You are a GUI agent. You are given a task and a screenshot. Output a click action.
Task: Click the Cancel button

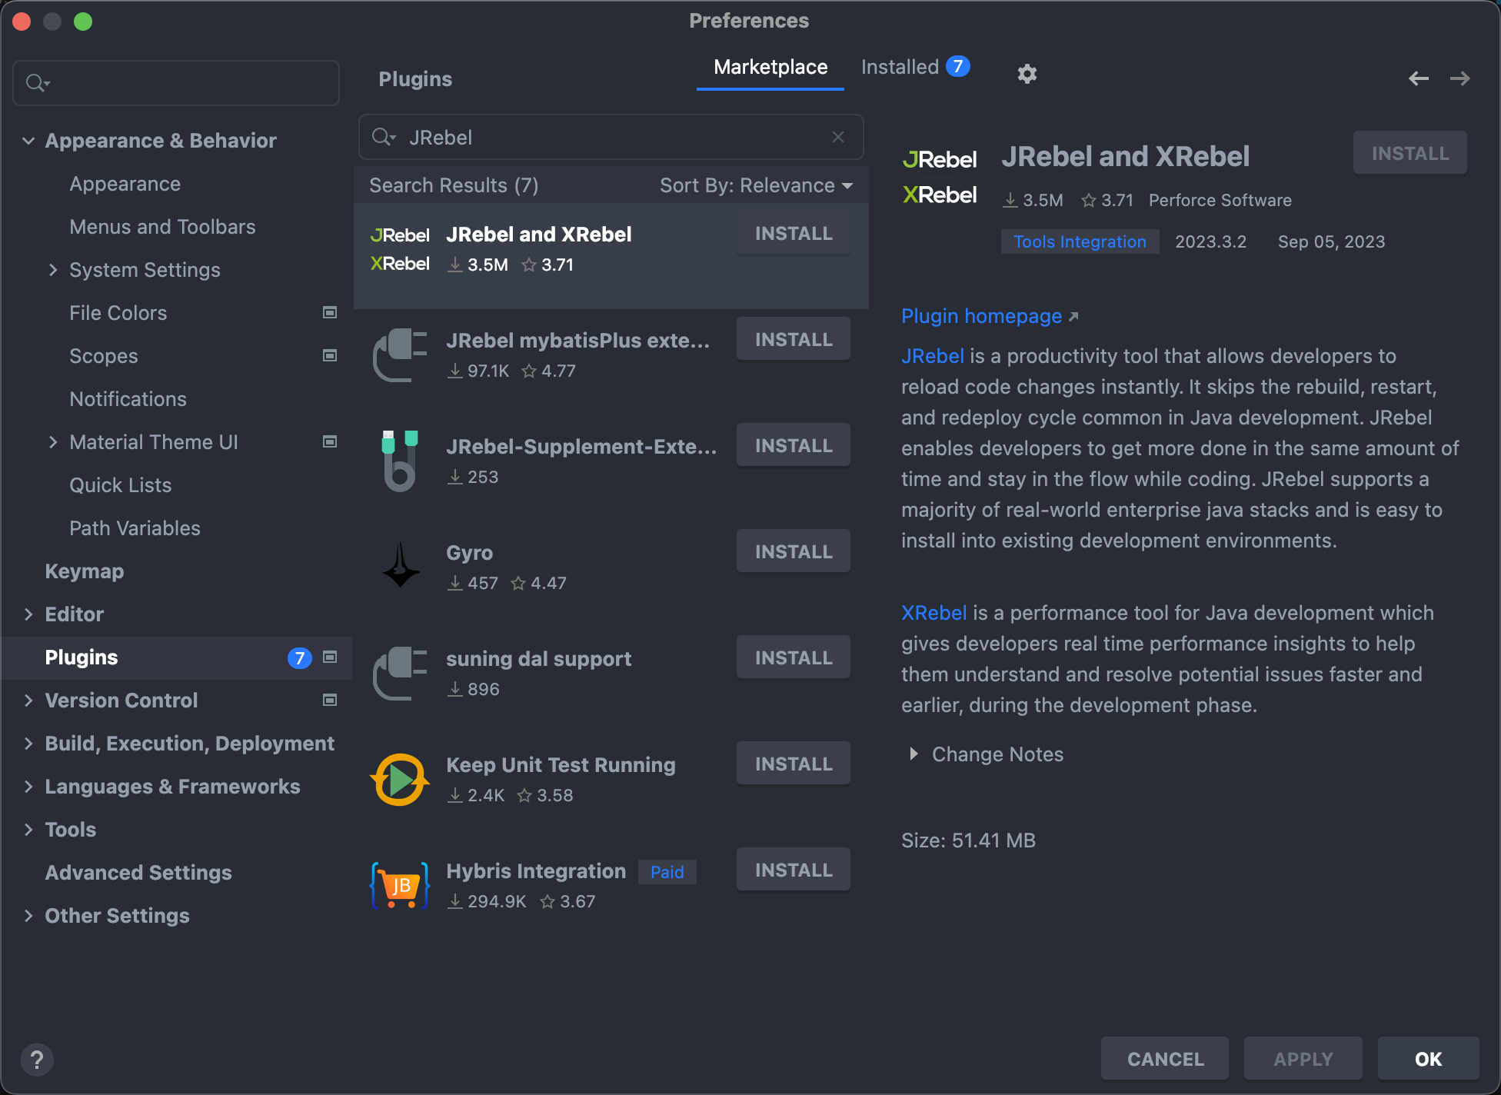1165,1059
